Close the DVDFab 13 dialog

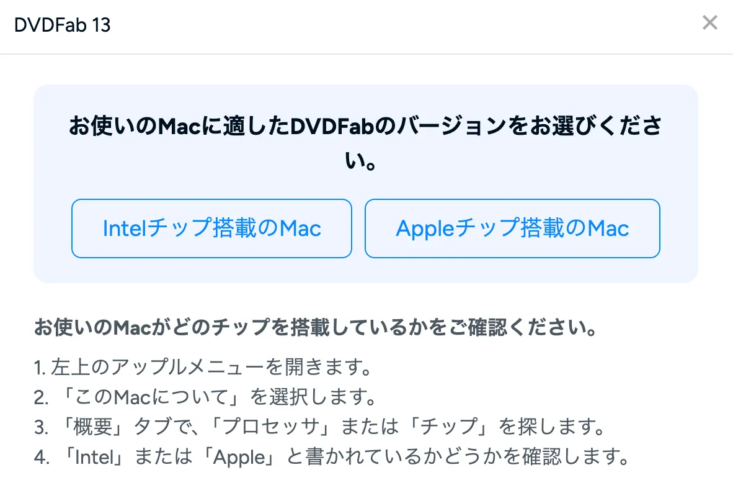(x=709, y=24)
